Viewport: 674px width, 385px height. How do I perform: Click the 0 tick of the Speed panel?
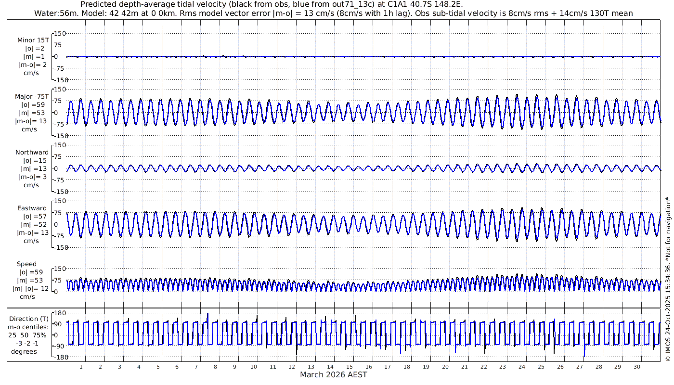56,292
